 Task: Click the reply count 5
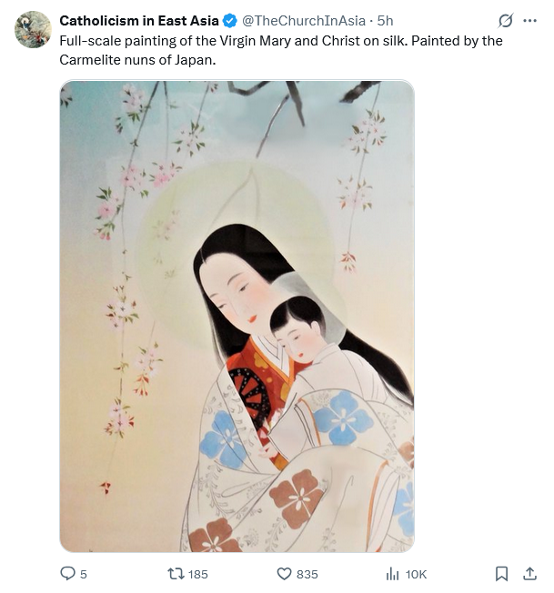pyautogui.click(x=84, y=574)
